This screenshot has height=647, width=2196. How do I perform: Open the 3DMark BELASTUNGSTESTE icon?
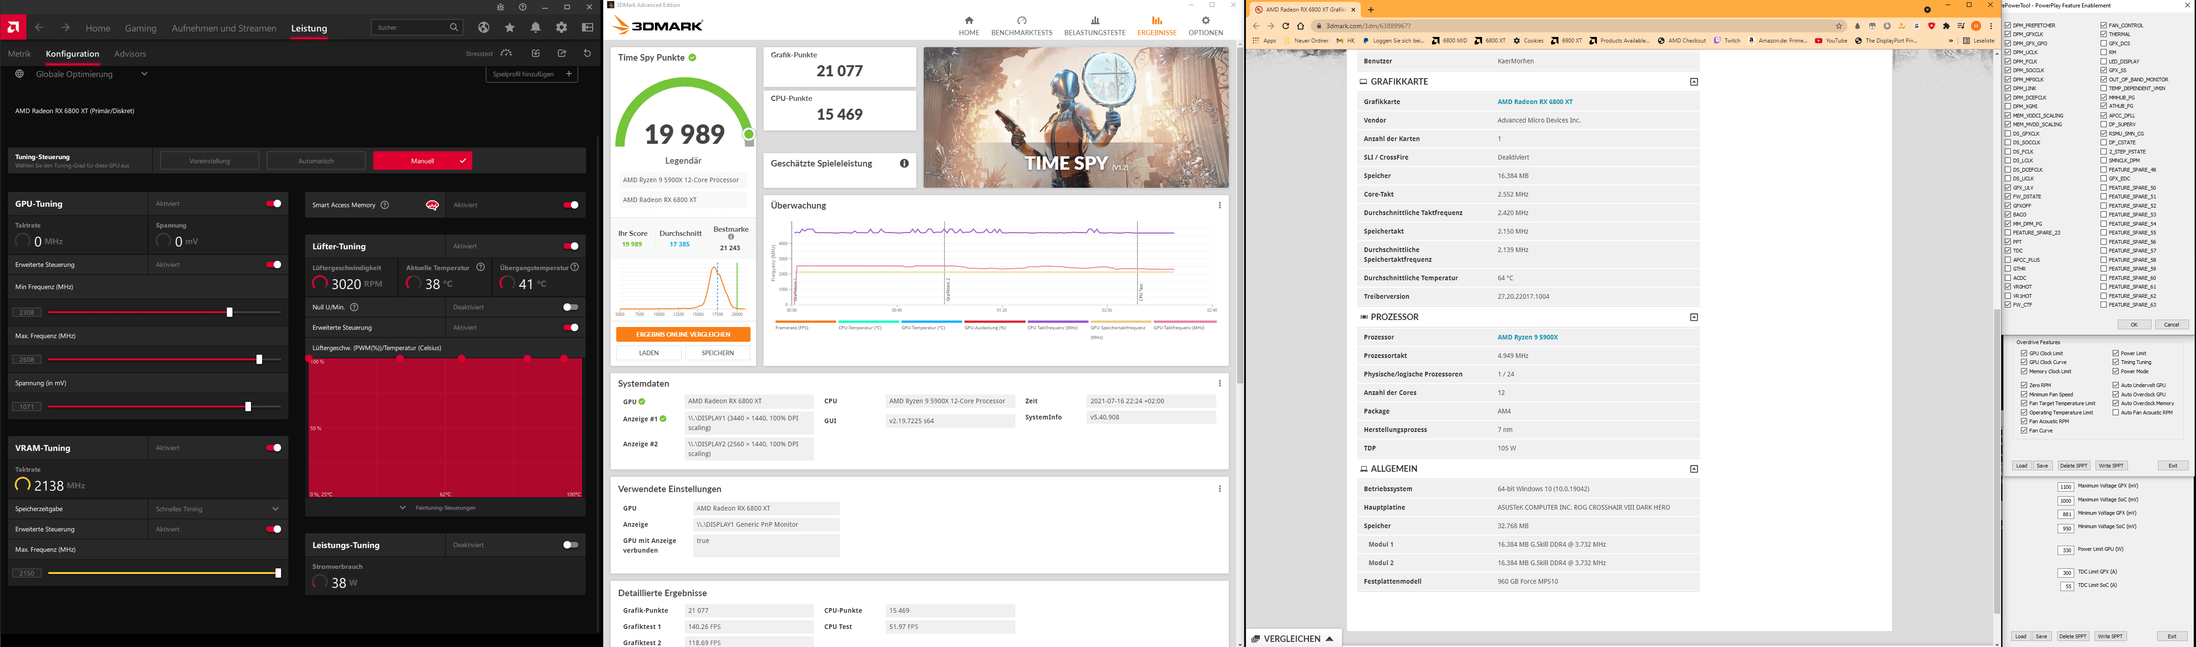(1095, 20)
